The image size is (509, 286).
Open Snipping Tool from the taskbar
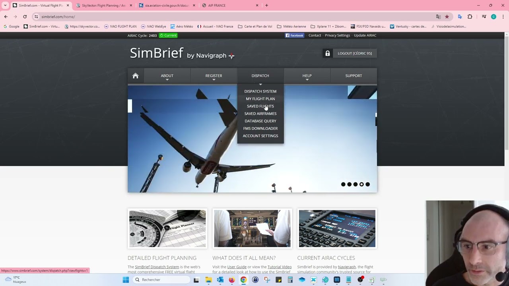click(267, 280)
